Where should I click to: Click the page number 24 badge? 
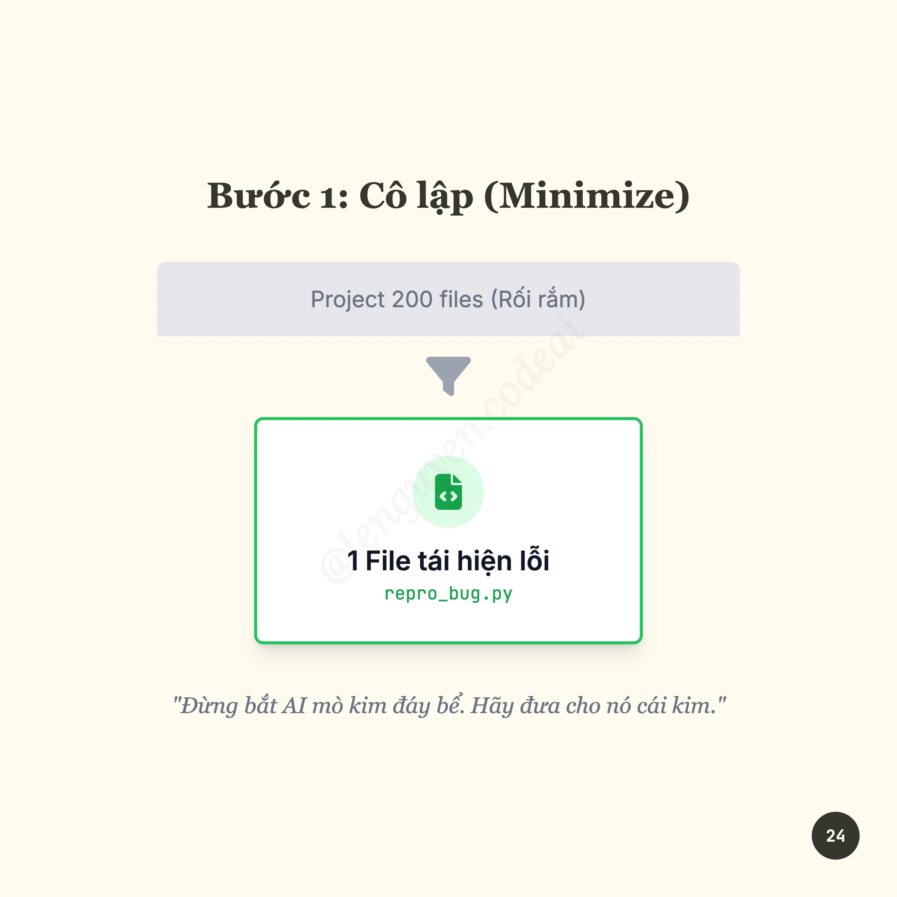tap(835, 835)
